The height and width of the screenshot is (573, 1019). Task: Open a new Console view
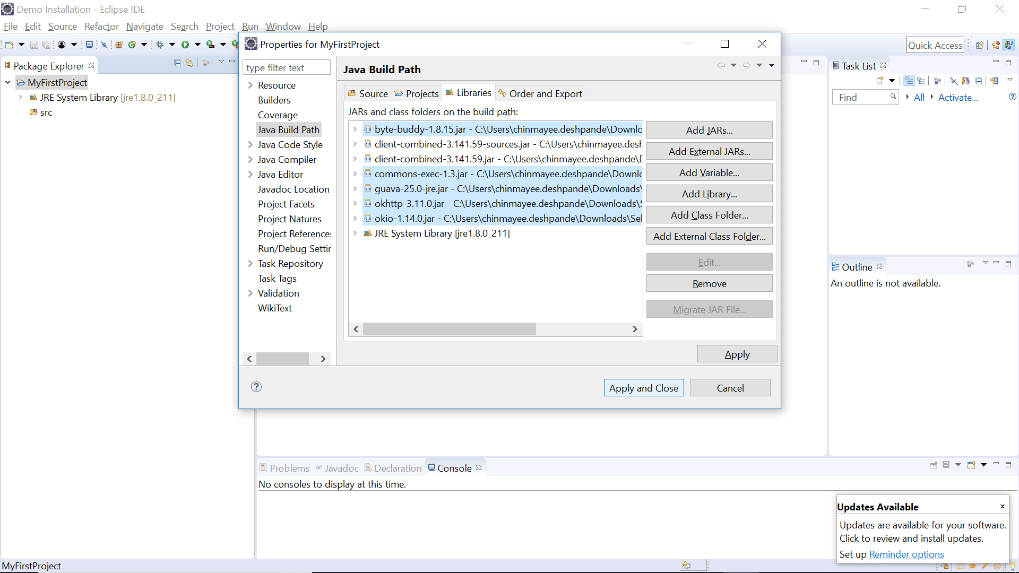pos(971,465)
